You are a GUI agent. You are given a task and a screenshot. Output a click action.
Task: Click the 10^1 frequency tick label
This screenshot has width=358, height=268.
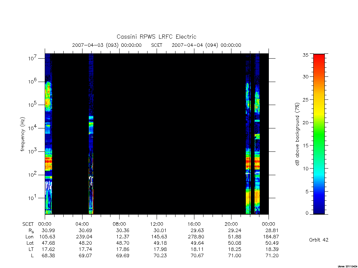pos(33,198)
